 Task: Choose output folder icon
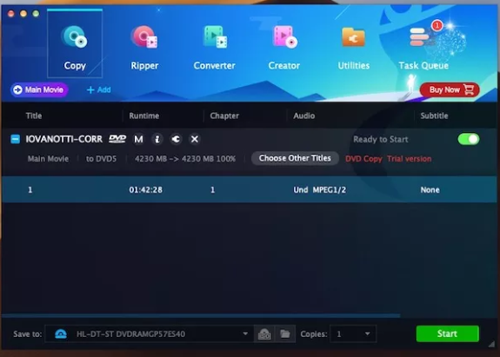[x=285, y=334]
